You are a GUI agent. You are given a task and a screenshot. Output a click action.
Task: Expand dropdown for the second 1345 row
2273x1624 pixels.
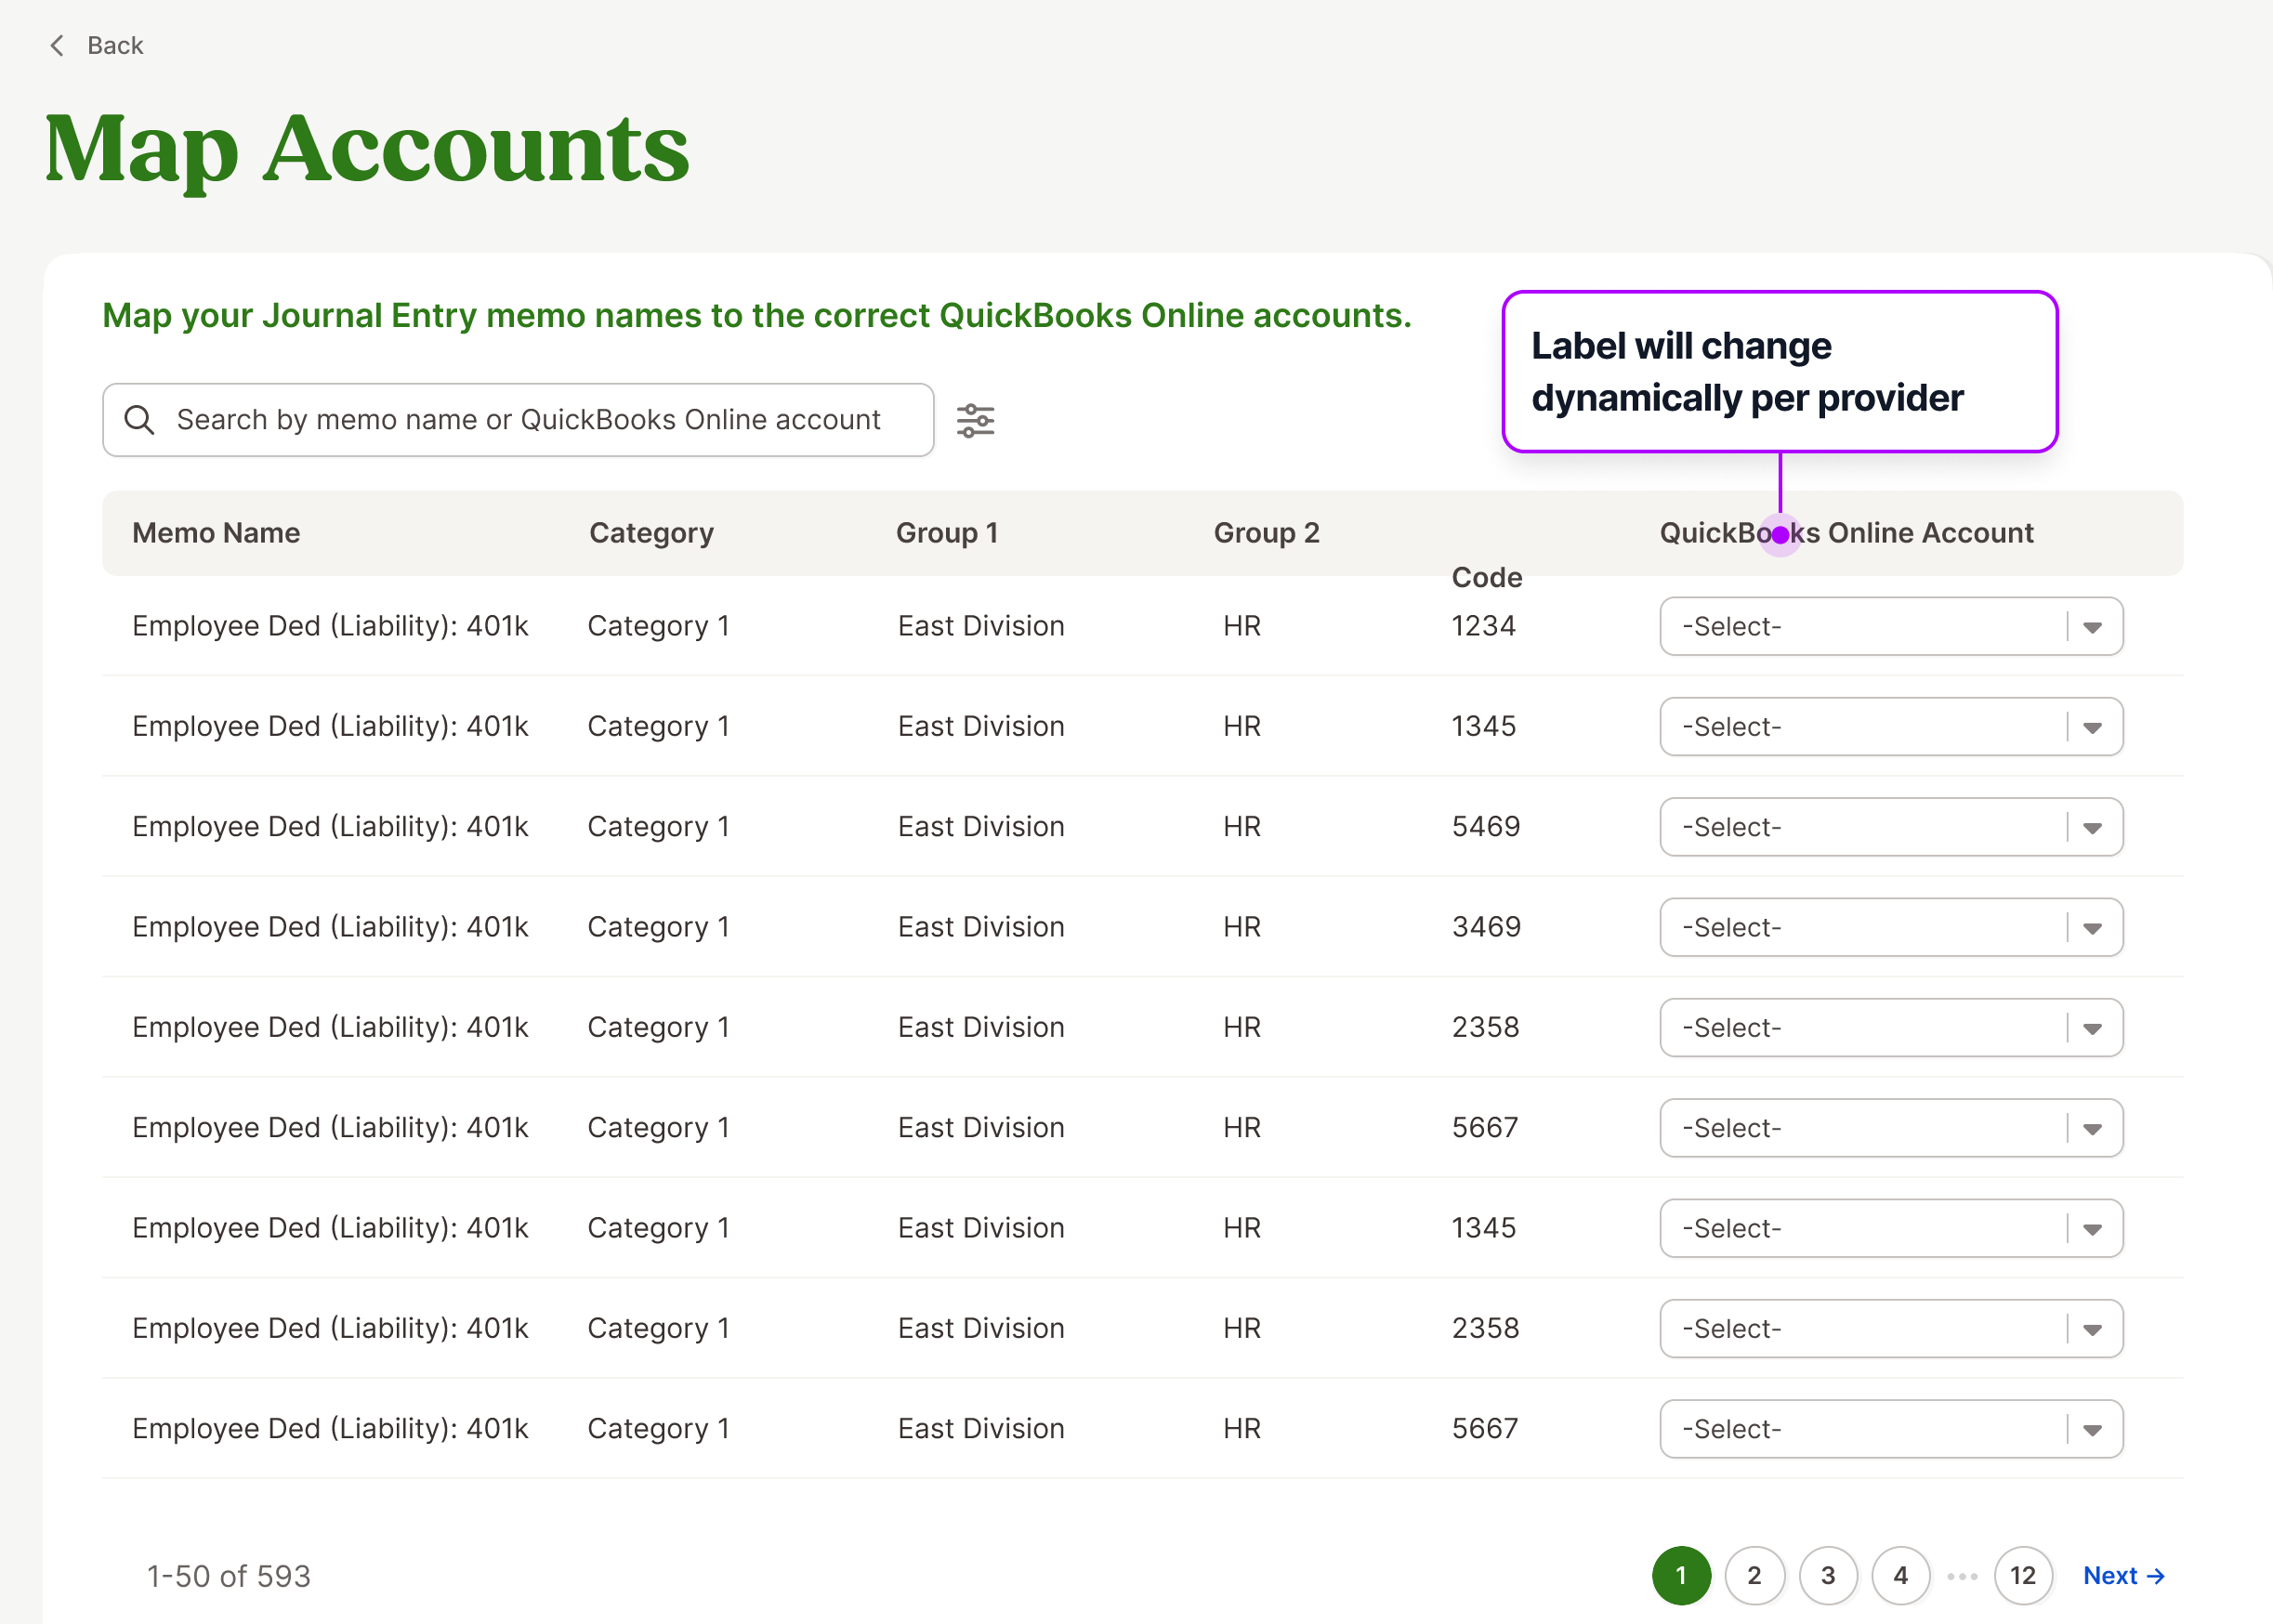pyautogui.click(x=1890, y=1228)
